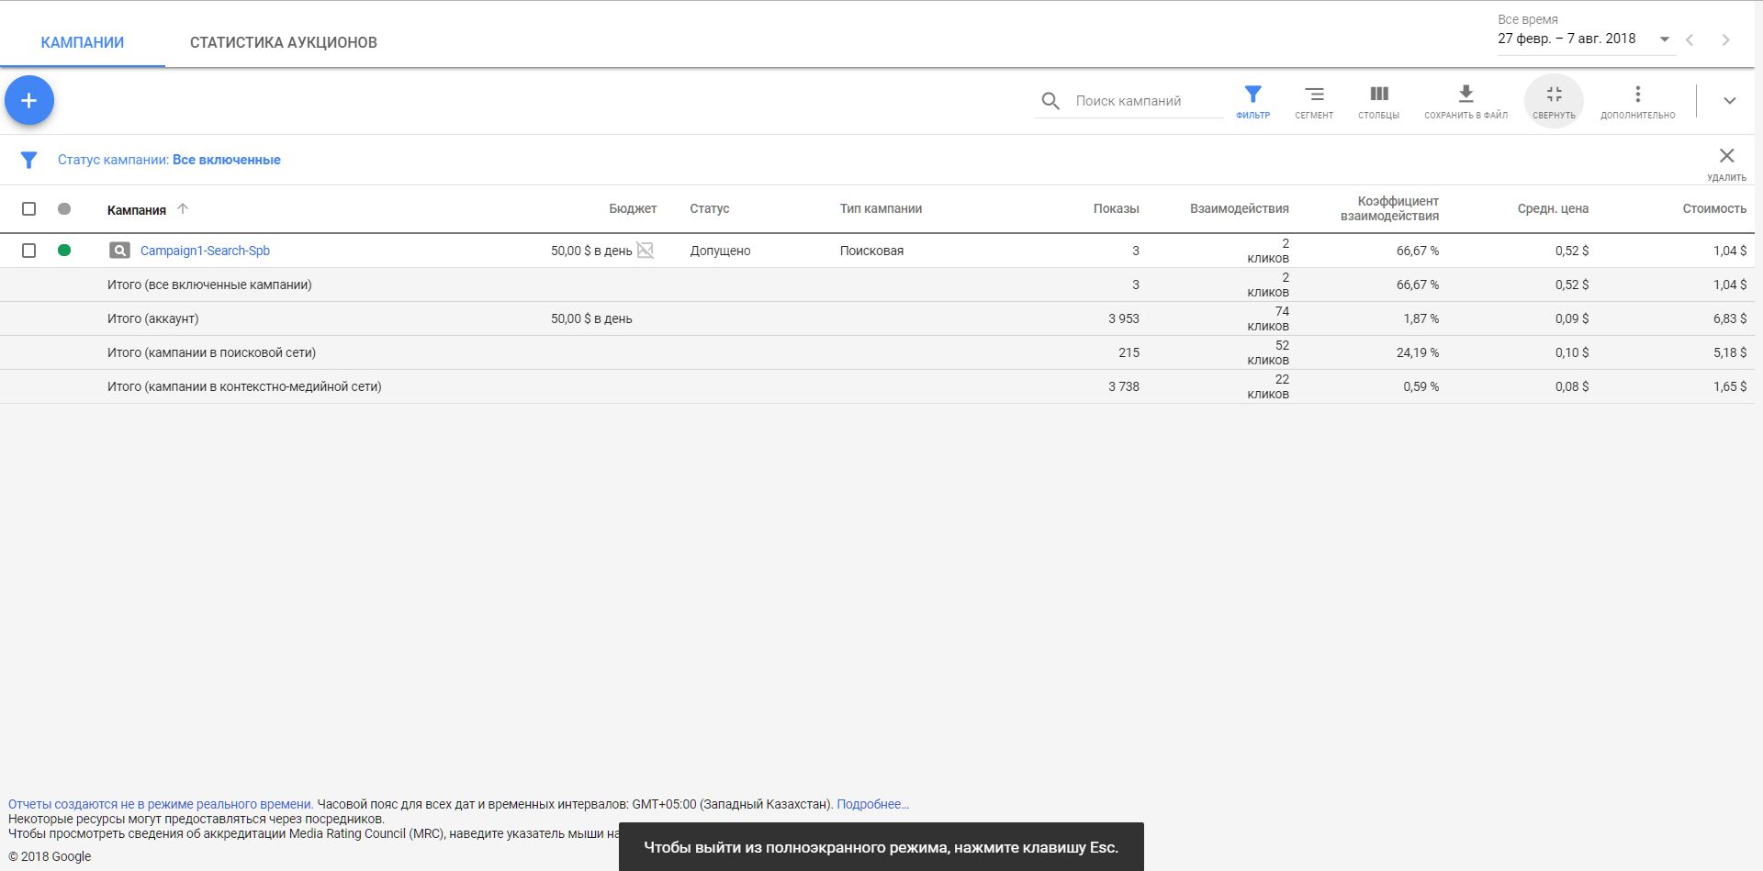Click the budget chart icon next to 50,00 $

pyautogui.click(x=646, y=251)
